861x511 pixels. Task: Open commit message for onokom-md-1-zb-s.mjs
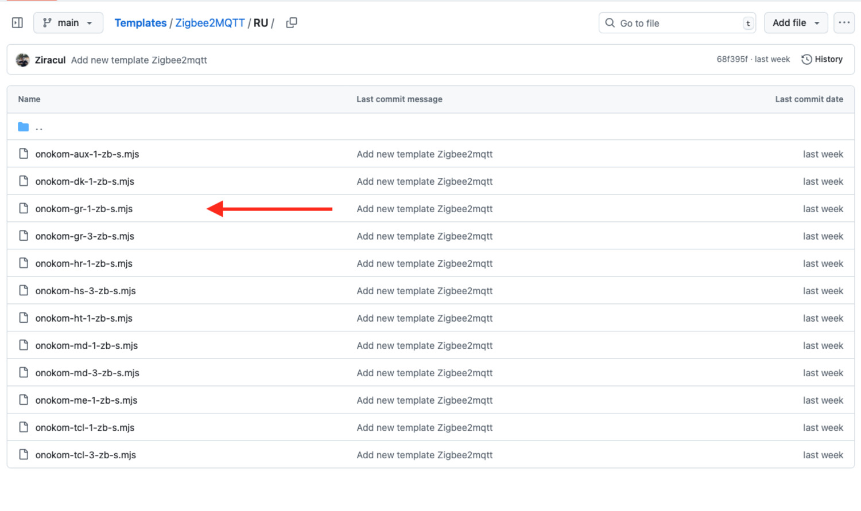[424, 345]
